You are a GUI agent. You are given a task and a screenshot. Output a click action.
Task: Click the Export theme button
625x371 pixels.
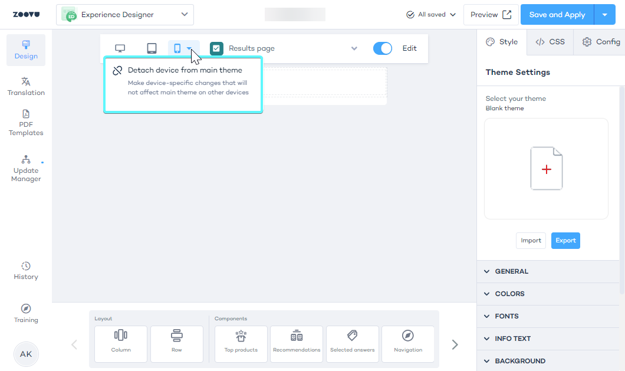565,241
